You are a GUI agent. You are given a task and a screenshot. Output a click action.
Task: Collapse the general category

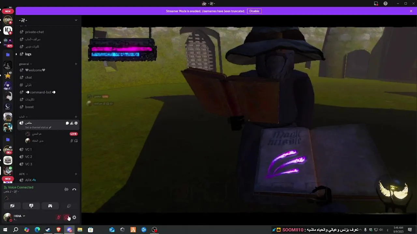point(25,64)
